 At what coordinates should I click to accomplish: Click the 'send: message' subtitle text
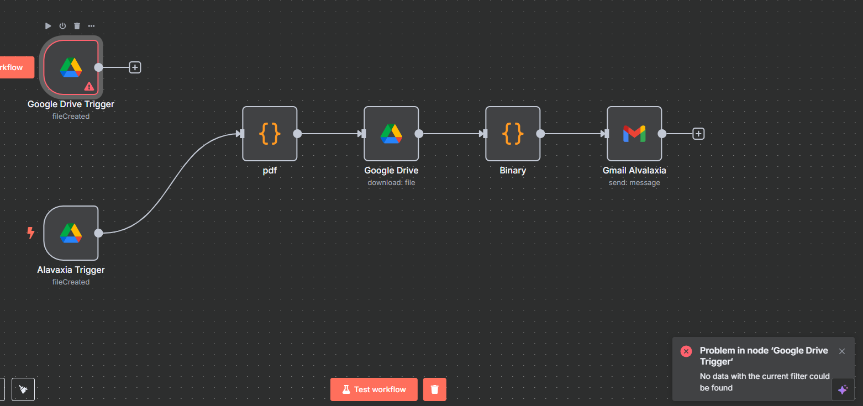634,182
